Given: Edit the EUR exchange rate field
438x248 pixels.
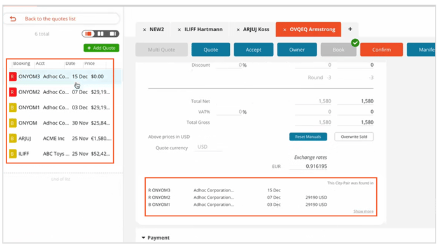Looking at the screenshot, I should click(x=308, y=166).
